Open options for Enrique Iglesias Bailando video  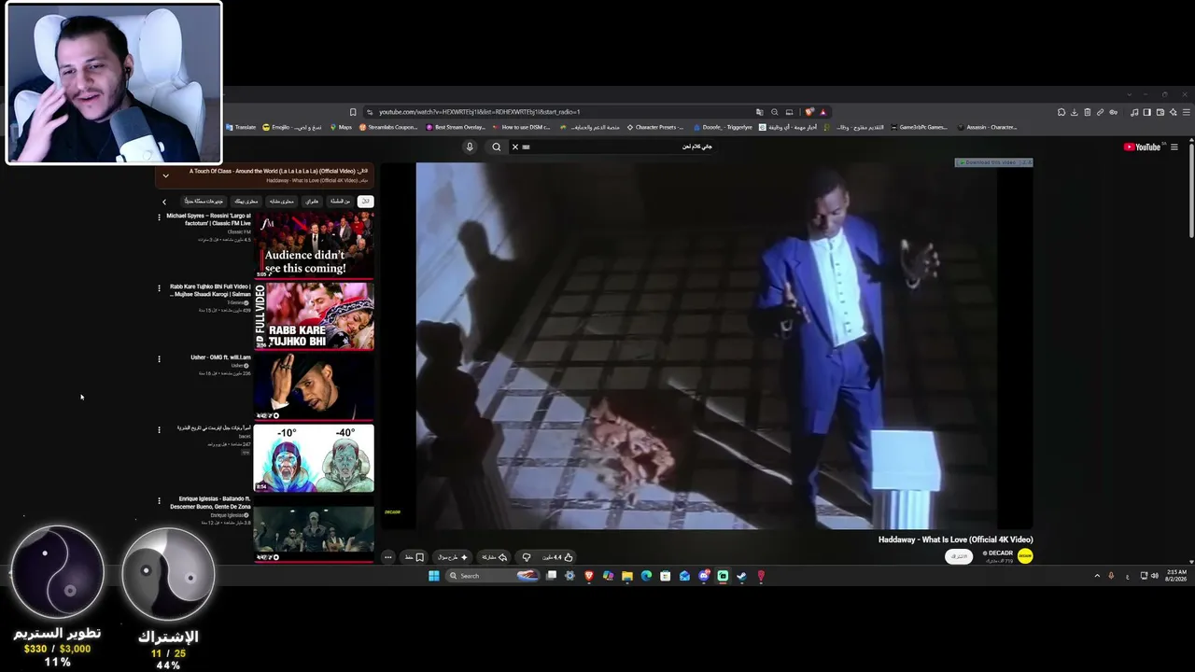(159, 500)
